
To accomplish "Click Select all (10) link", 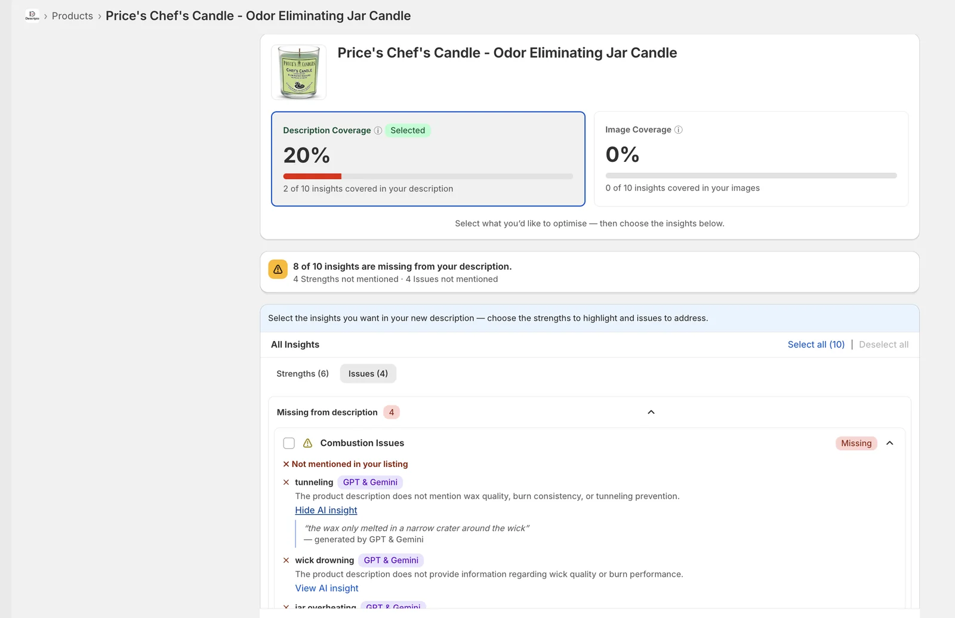I will pos(816,345).
